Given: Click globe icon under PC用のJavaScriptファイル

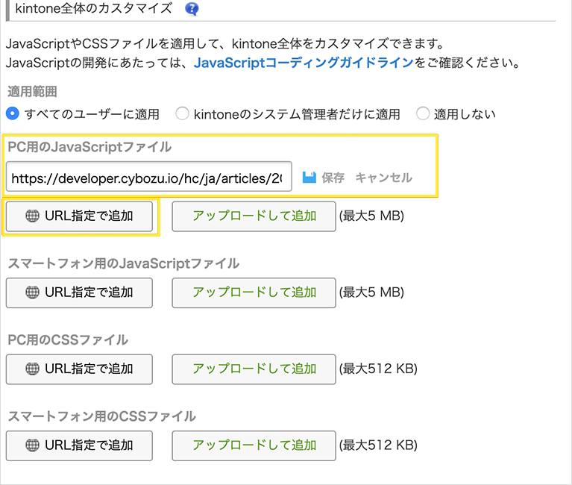Looking at the screenshot, I should [32, 216].
